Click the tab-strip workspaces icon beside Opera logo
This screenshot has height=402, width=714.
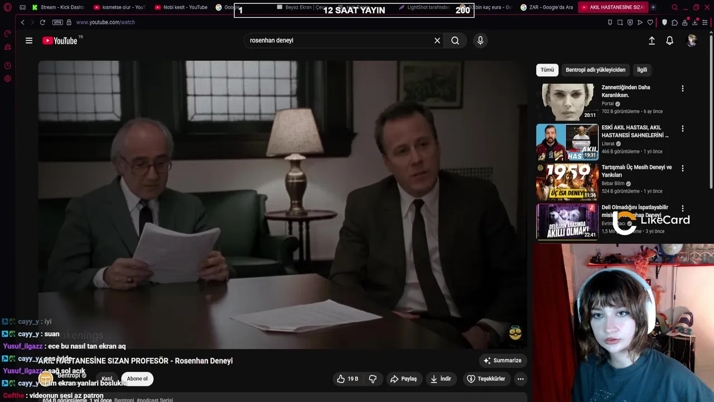pos(22,7)
